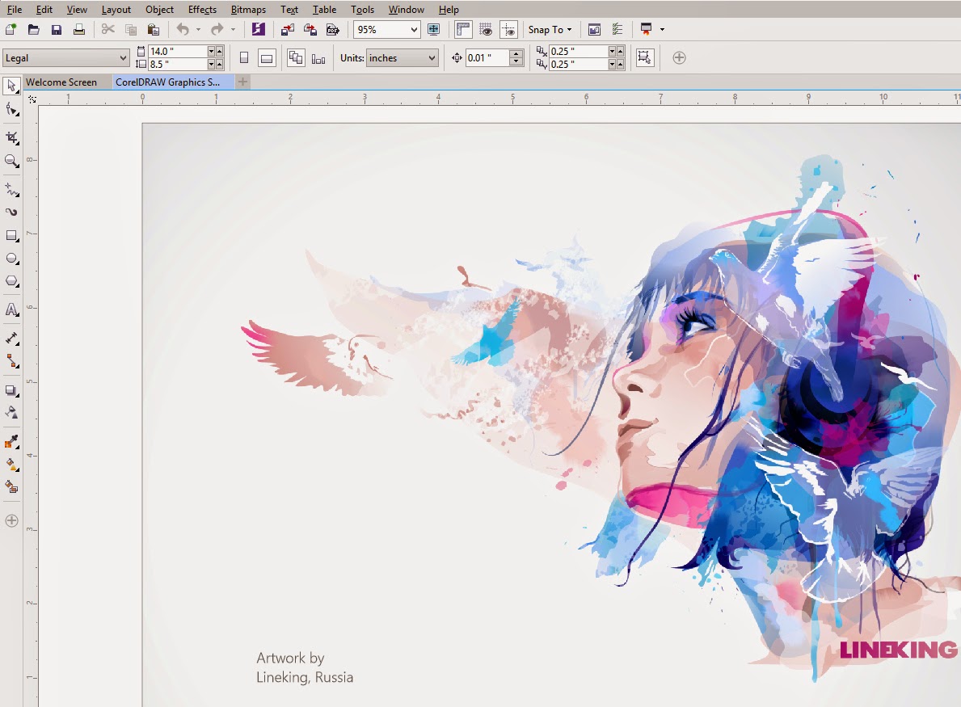Select the Smart Fill tool
Image resolution: width=961 pixels, height=707 pixels.
11,488
